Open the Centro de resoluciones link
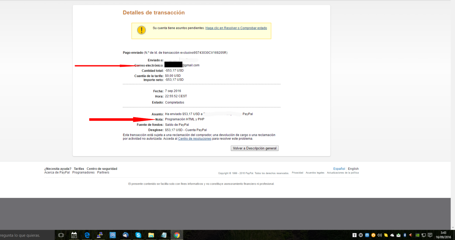455x240 pixels. 195,138
